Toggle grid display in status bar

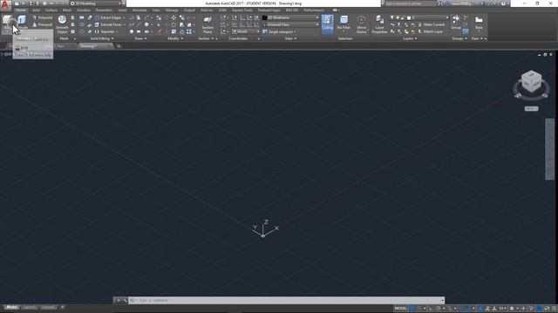coord(412,309)
